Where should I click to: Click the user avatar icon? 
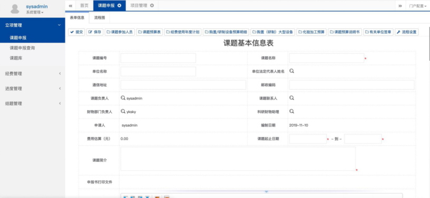point(15,8)
